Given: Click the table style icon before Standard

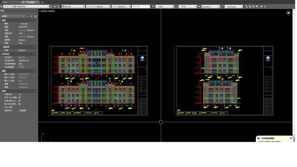Looking at the screenshot, I should click(x=199, y=7).
